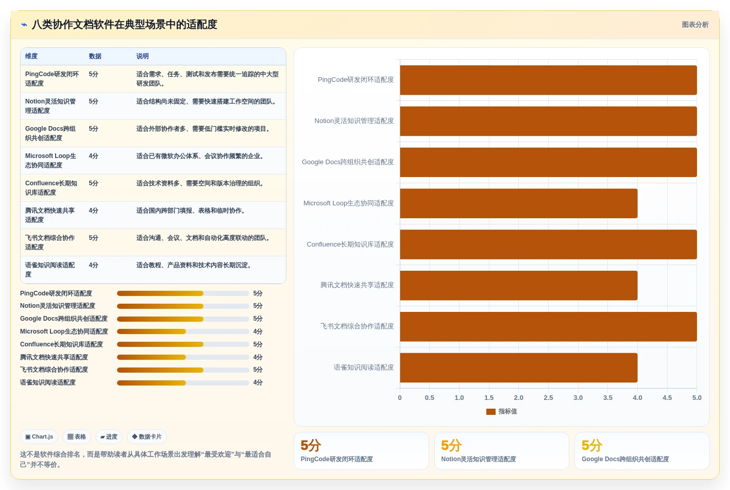Click the Notion灵活知识管理适配度 progress bar
Screen dimensions: 730x490
click(x=183, y=306)
